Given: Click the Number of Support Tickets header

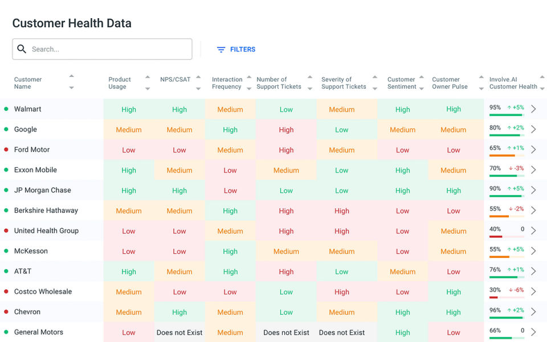Looking at the screenshot, I should 279,83.
